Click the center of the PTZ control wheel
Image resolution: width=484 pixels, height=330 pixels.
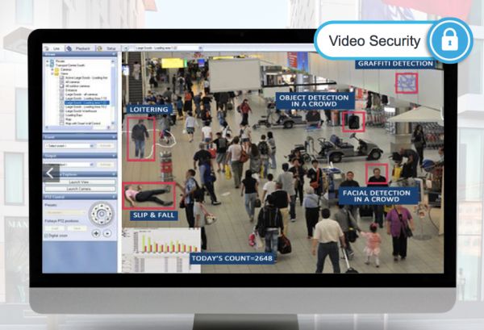click(x=102, y=213)
